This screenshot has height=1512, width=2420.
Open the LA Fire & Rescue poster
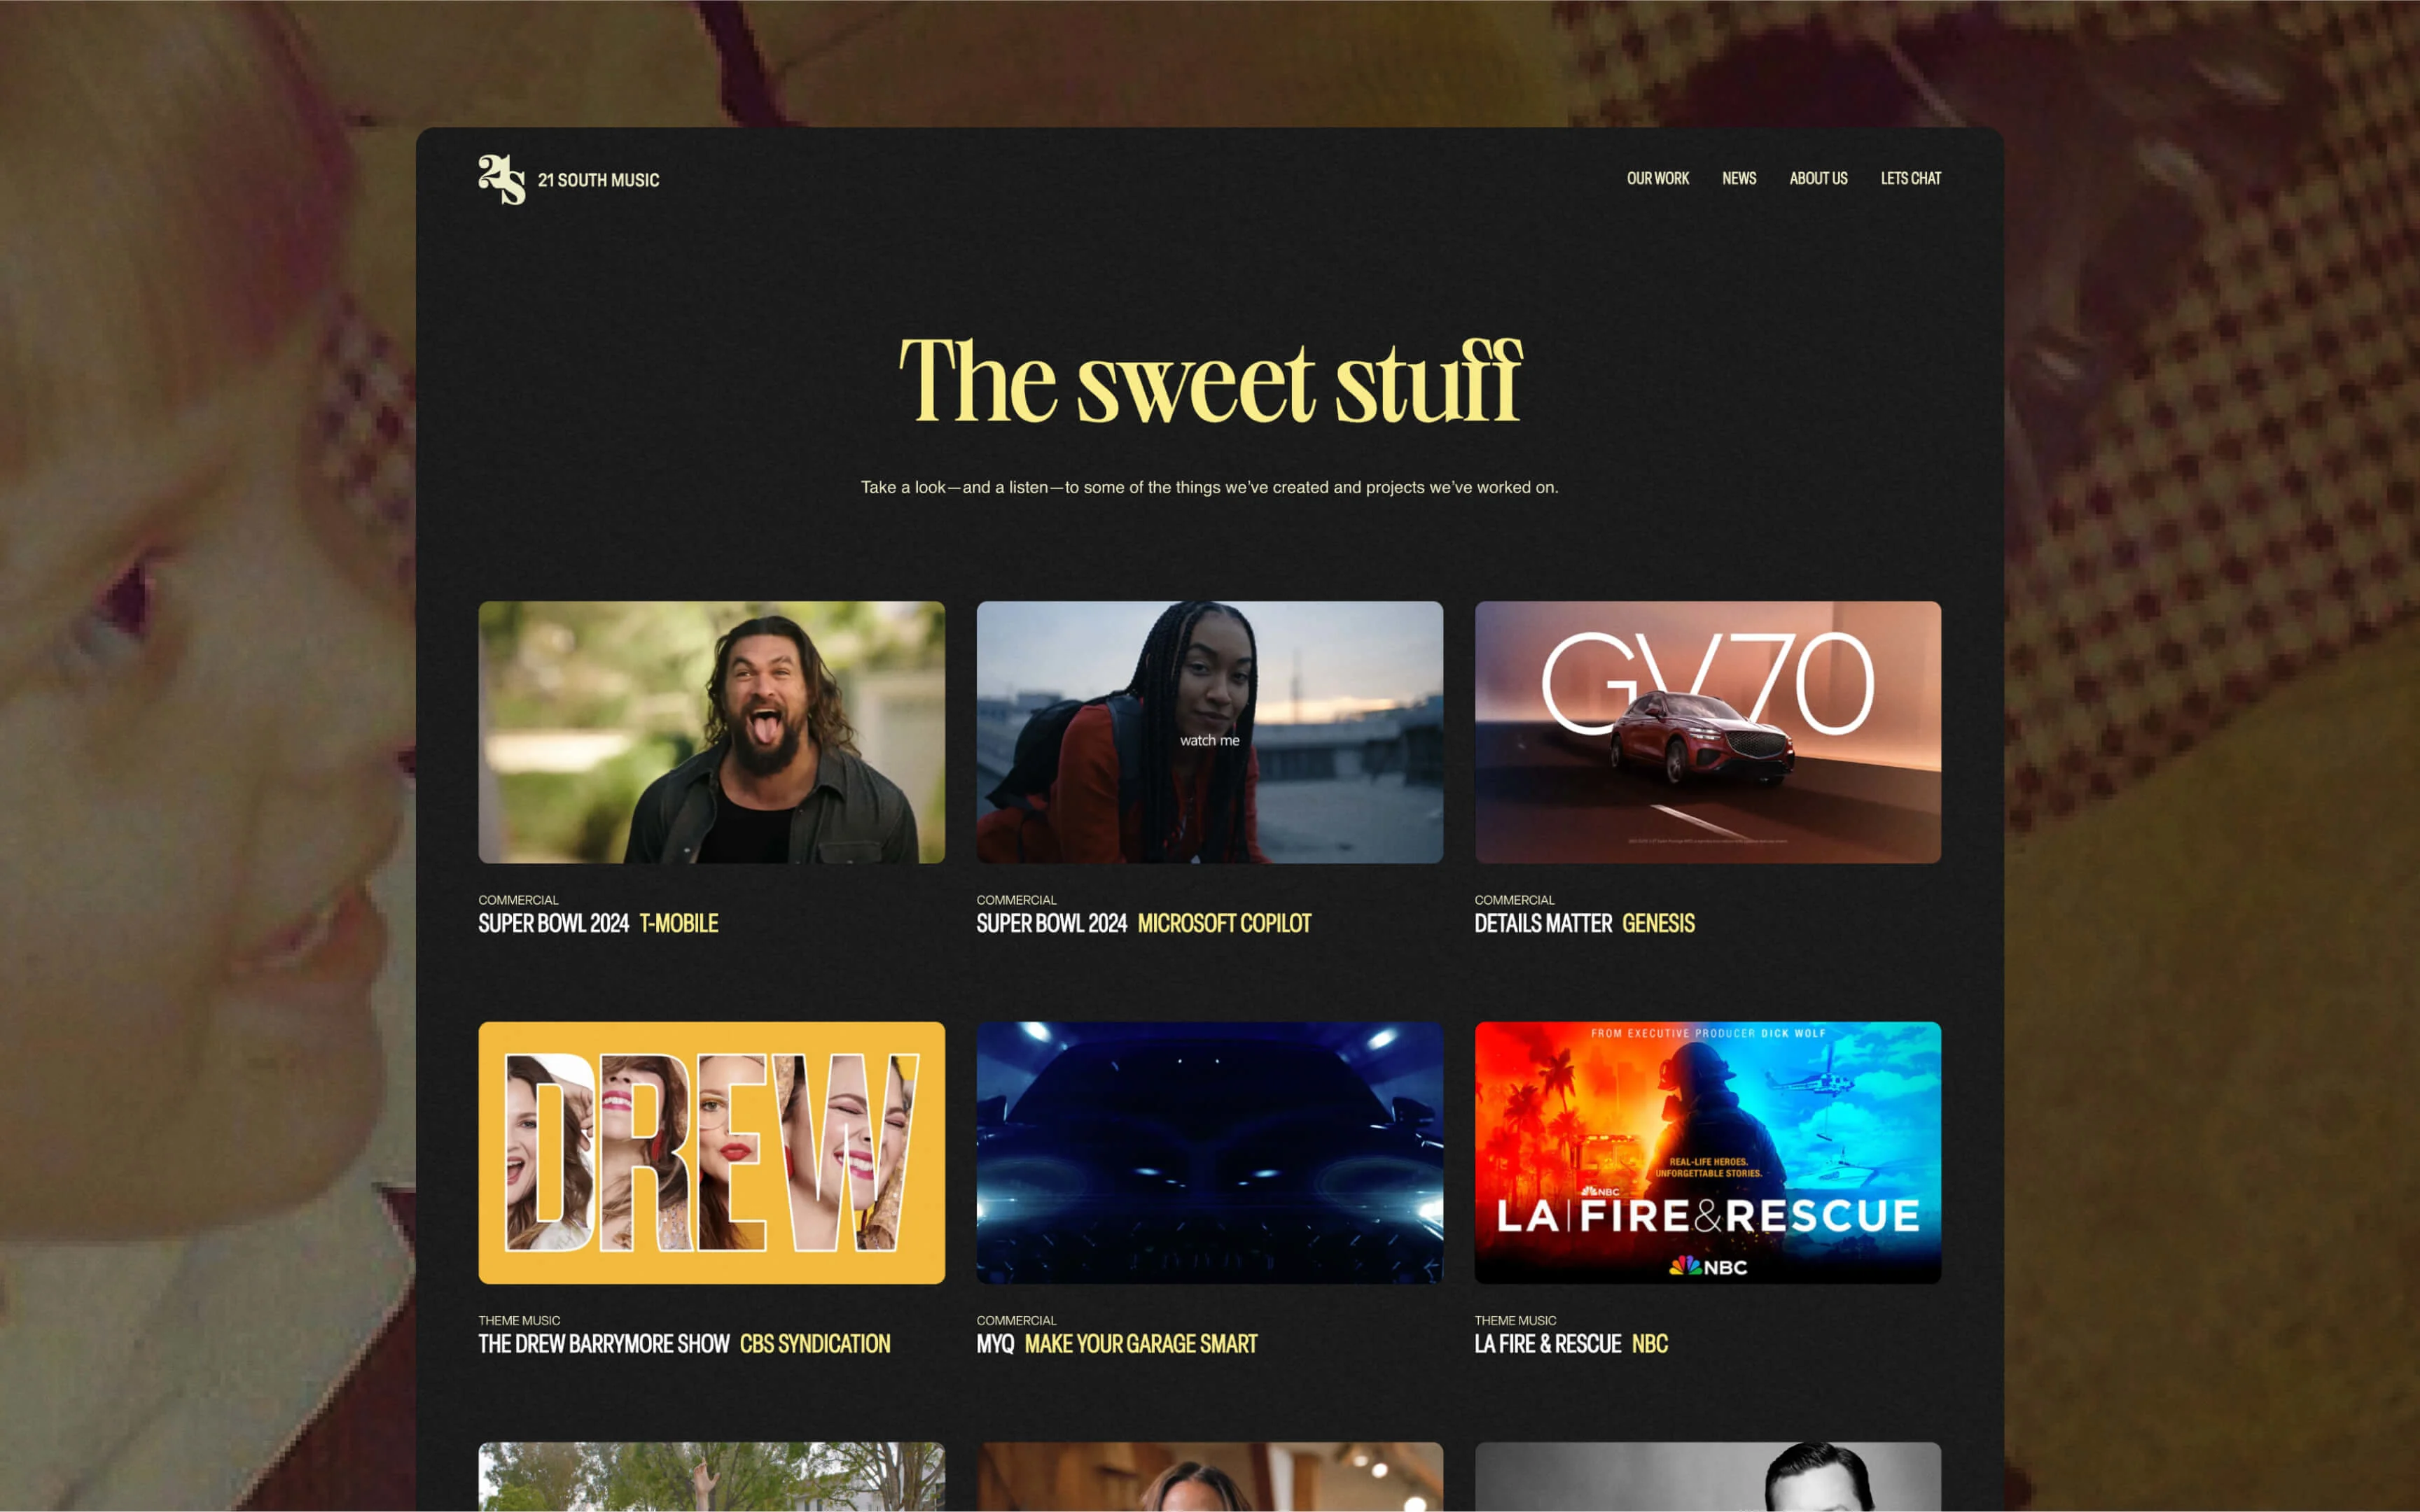(1707, 1152)
